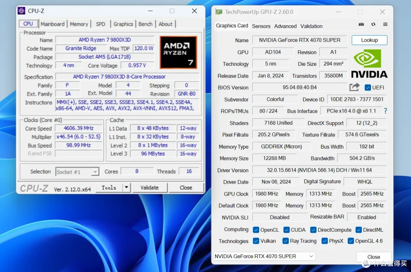
Task: Click the Validate button
Action: 150,188
